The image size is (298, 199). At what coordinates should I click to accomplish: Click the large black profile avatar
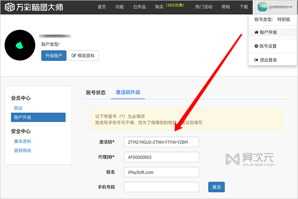click(19, 45)
